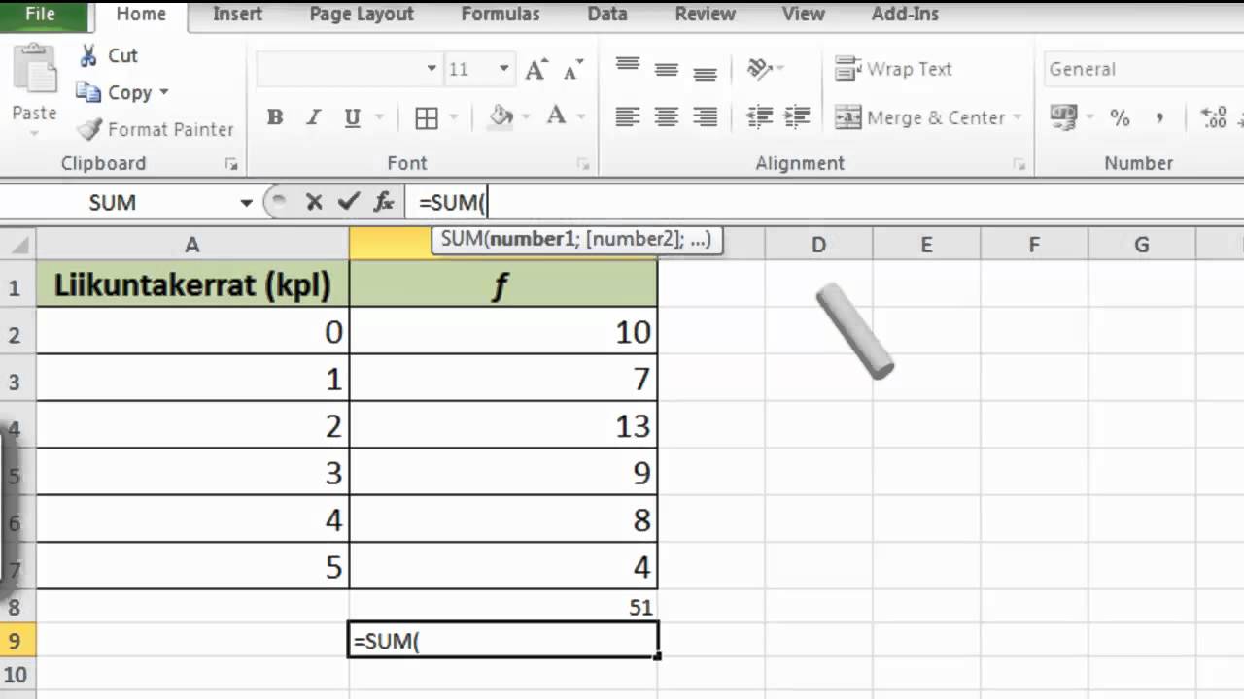Select cell containing 51

coord(503,607)
